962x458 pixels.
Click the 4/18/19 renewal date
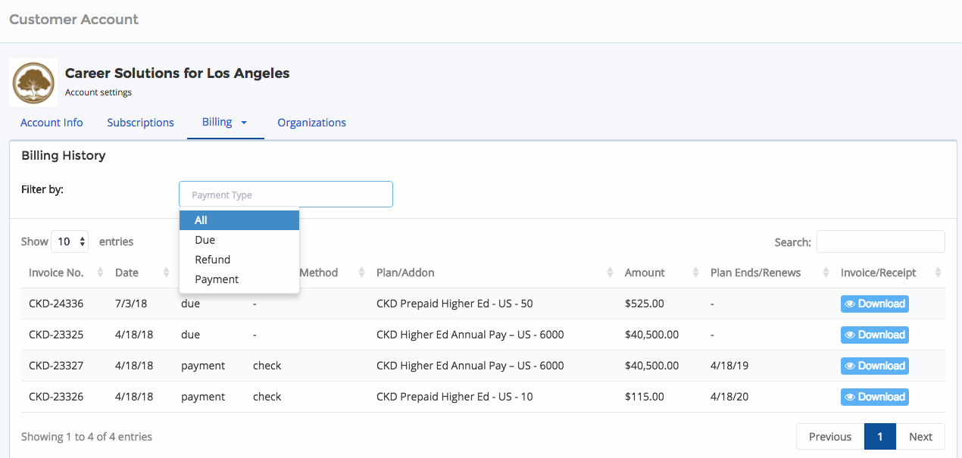(729, 366)
